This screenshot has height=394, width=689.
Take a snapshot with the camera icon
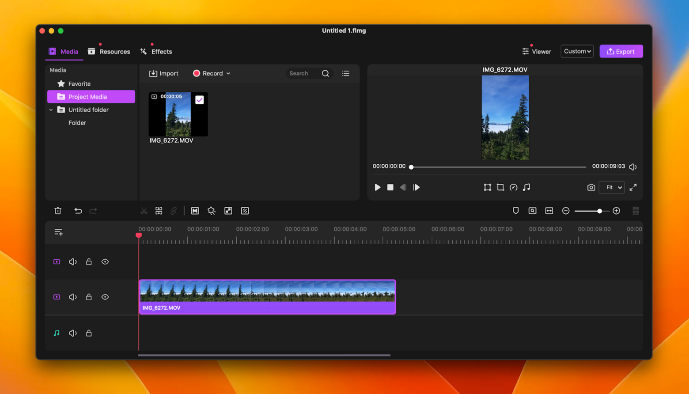pos(591,187)
